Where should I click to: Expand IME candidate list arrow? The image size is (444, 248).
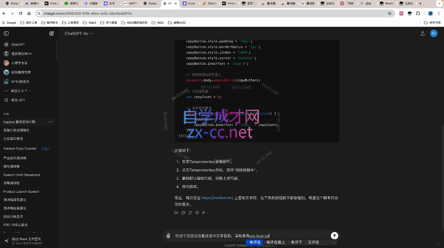pos(334,242)
